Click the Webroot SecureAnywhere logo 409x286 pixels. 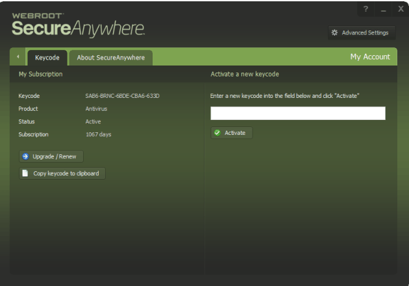[79, 25]
